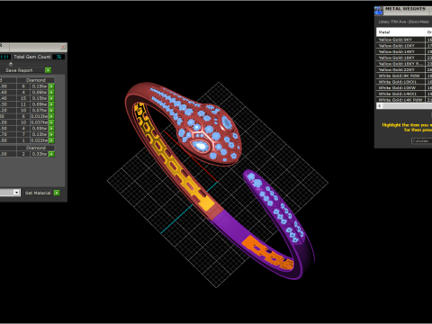
Task: Click the left arrow of metal list scrollbar
Action: [380, 106]
